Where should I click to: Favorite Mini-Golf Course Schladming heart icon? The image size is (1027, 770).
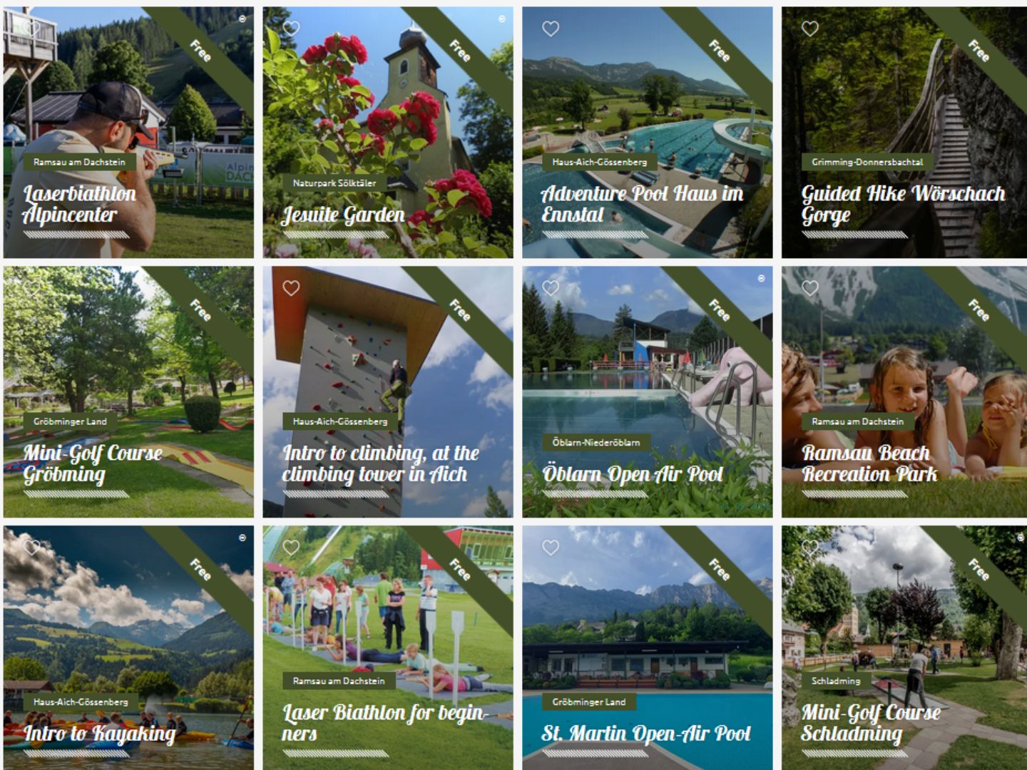(x=810, y=548)
